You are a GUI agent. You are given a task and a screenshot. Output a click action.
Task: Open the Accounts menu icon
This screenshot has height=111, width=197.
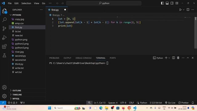(4, 87)
